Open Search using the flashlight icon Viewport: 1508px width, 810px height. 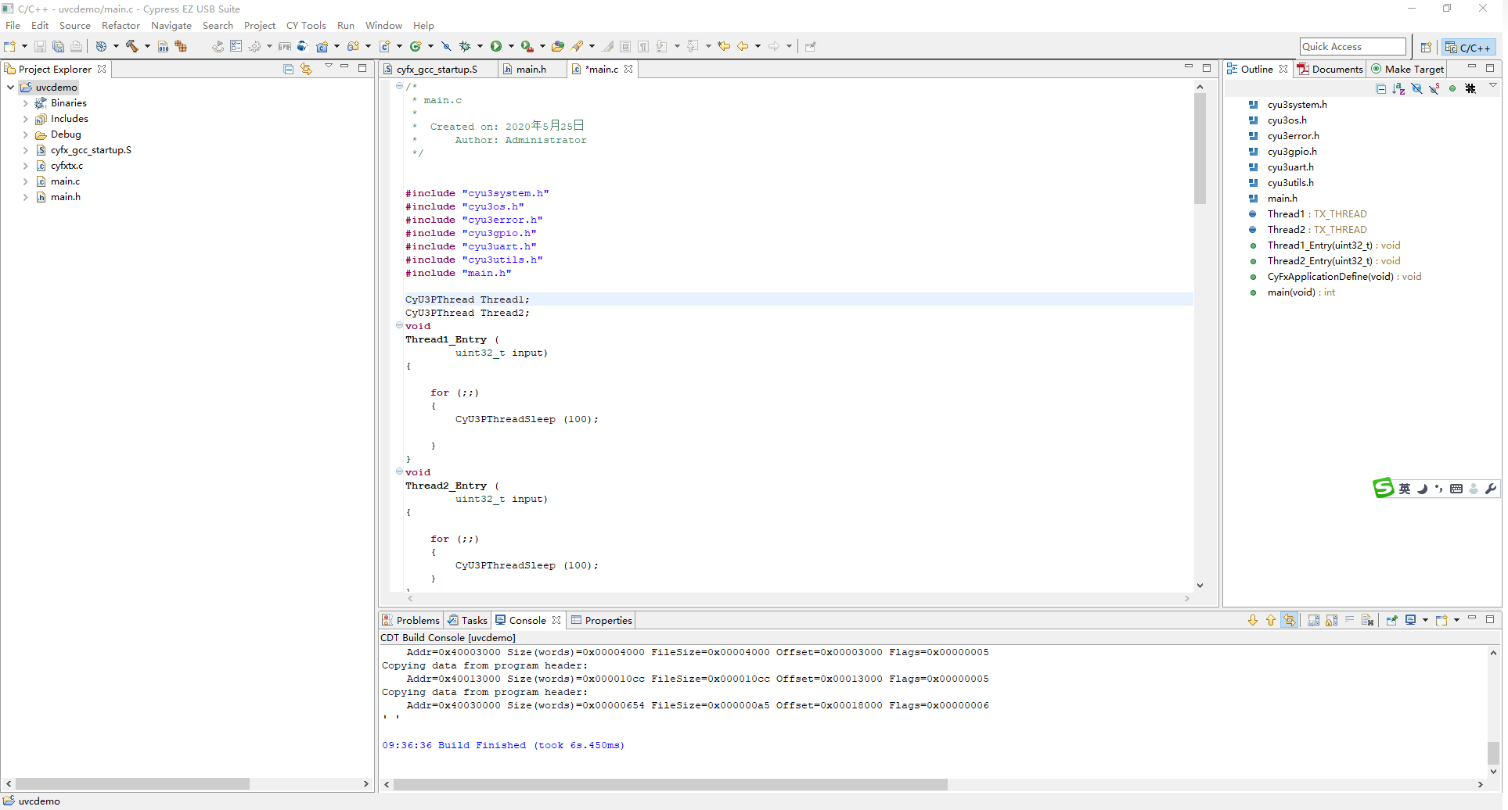[x=577, y=46]
